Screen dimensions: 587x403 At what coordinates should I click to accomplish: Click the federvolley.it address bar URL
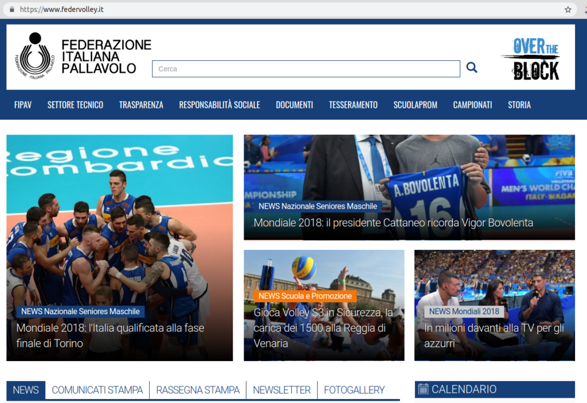click(x=62, y=9)
